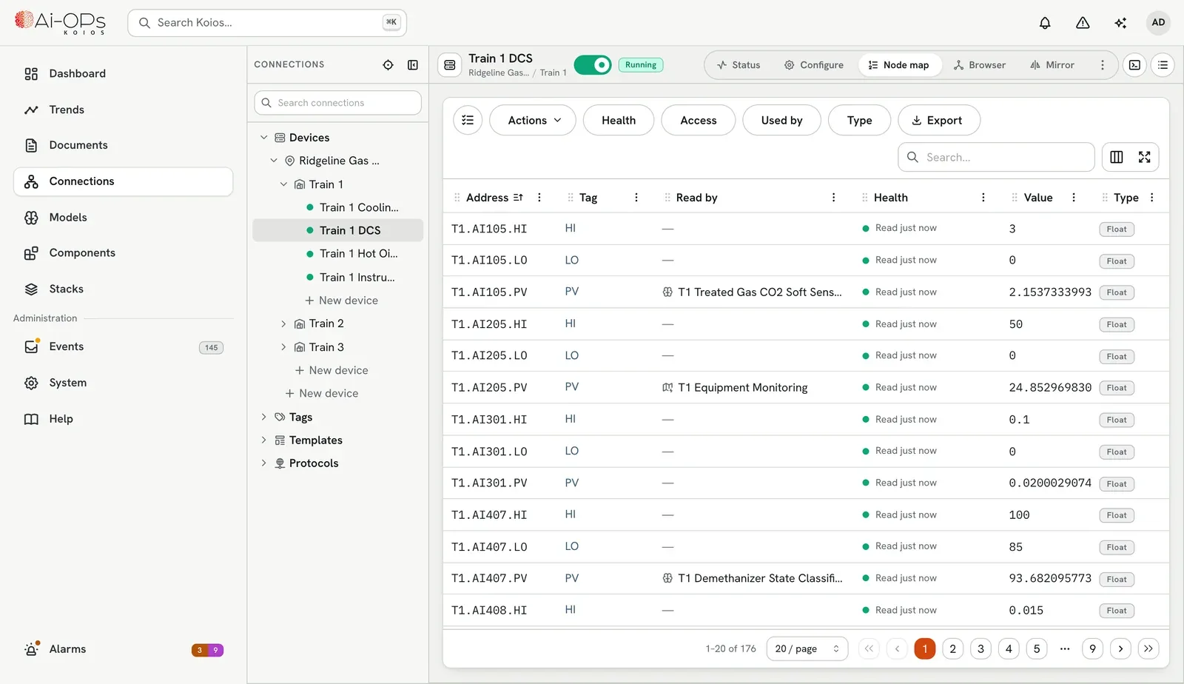Screen dimensions: 1184x684
Task: Click the locate target icon in Connections header
Action: pos(388,65)
